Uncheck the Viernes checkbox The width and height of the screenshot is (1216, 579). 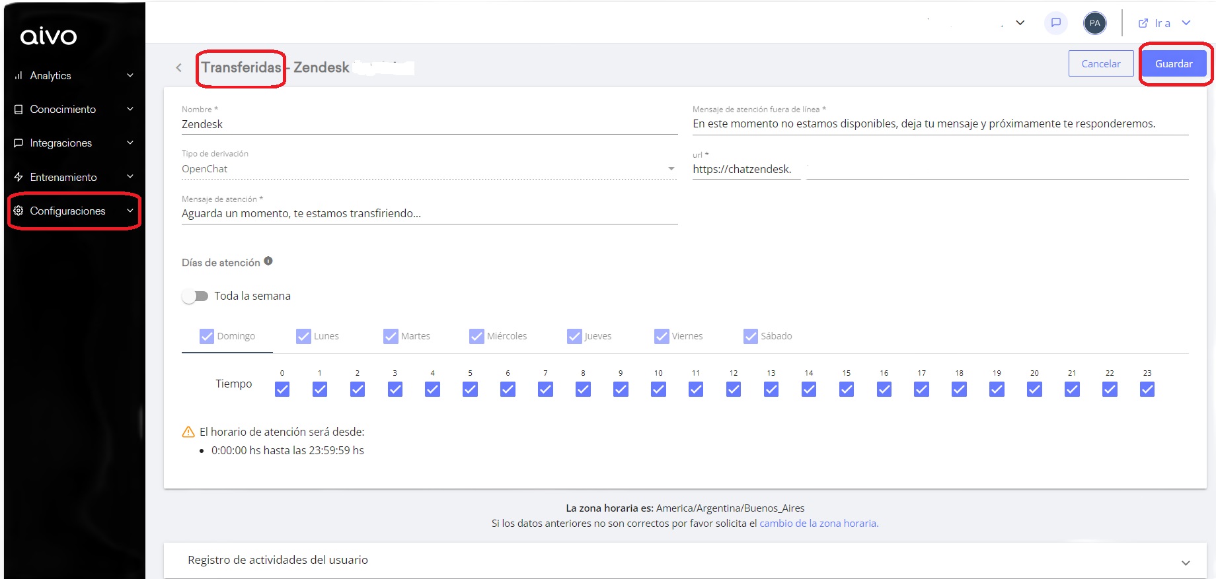pyautogui.click(x=662, y=336)
